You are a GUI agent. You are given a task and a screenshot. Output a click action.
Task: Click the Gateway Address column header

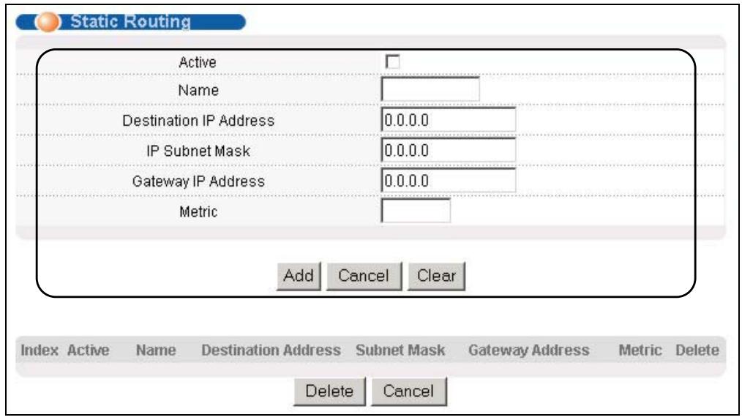[x=529, y=350]
